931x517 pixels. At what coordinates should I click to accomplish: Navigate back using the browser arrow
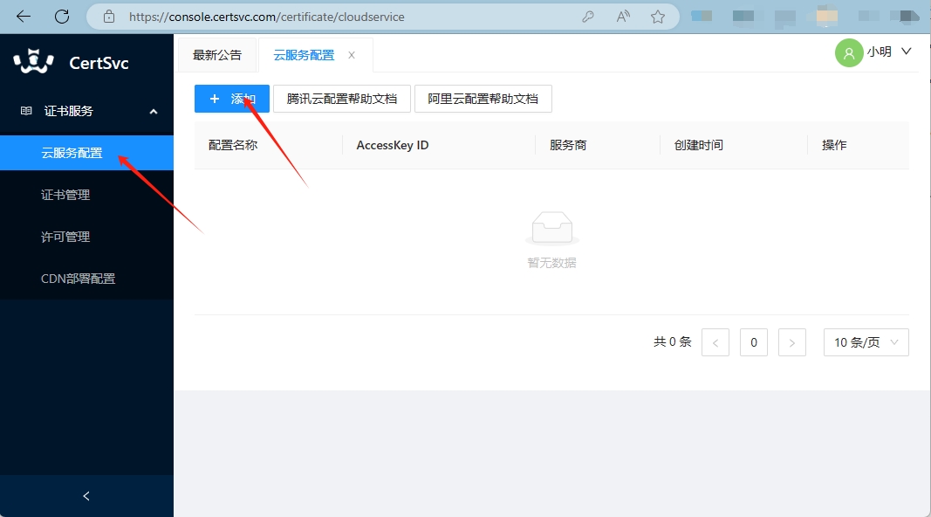click(23, 16)
